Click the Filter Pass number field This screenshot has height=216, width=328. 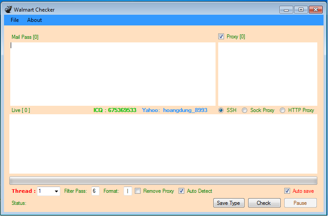coord(95,191)
